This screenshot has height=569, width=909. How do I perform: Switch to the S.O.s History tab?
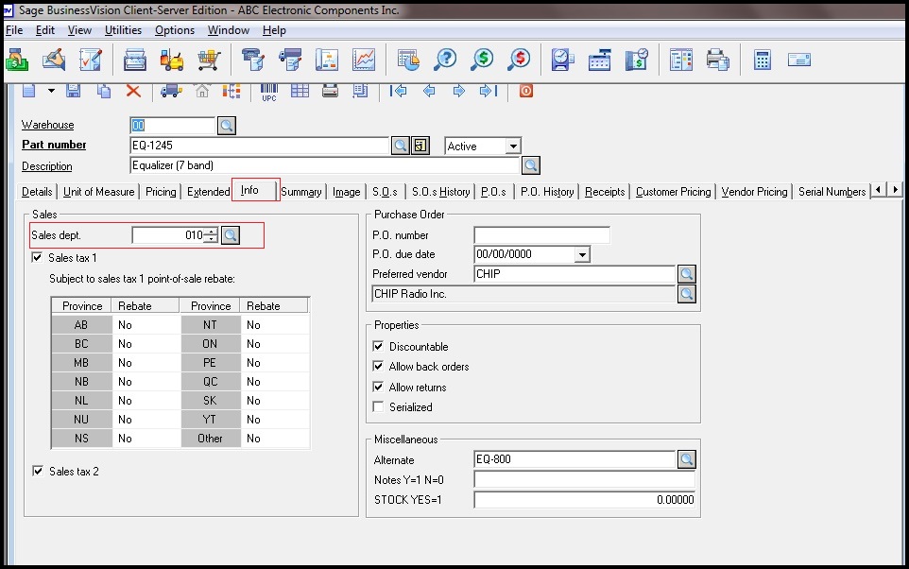pos(440,192)
